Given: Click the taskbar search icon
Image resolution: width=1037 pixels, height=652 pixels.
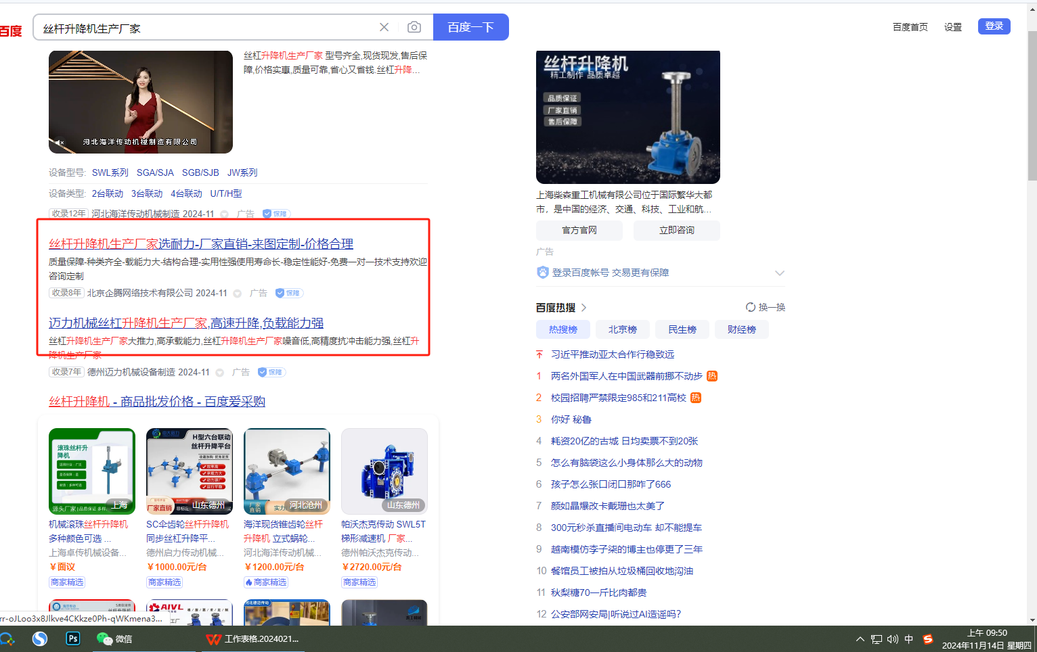Looking at the screenshot, I should pos(7,638).
